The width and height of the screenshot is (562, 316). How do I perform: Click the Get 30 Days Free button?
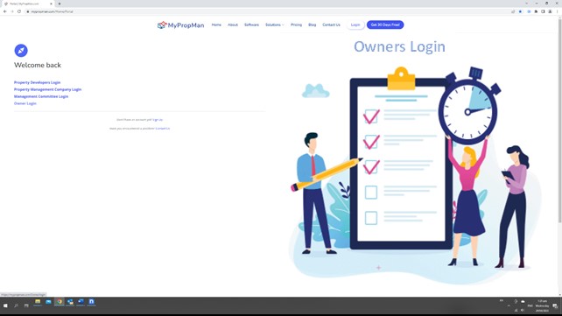[385, 25]
